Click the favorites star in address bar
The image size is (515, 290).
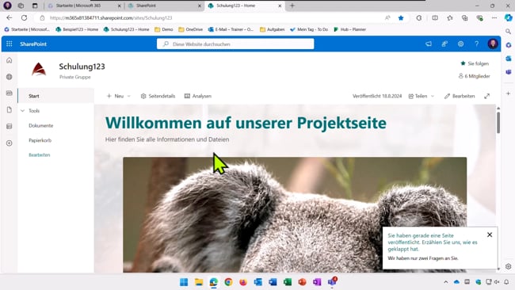click(401, 17)
